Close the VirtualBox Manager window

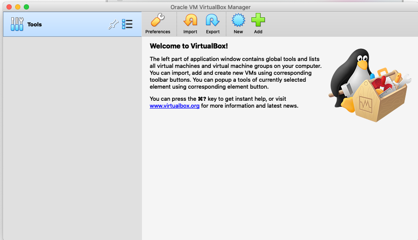tap(9, 7)
